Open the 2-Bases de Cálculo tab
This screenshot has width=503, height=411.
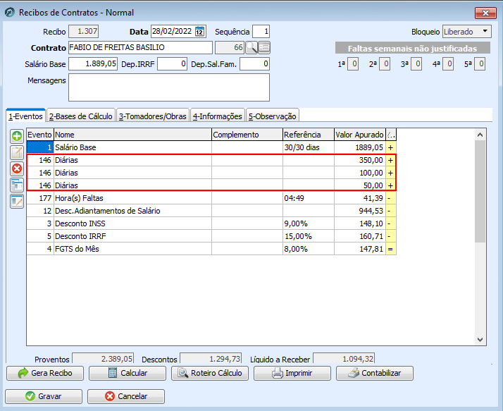click(x=81, y=116)
